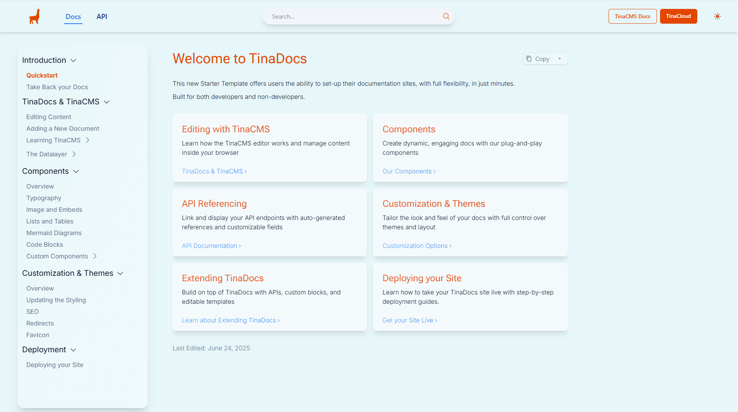Switch to the API tab
Image resolution: width=738 pixels, height=412 pixels.
click(102, 17)
